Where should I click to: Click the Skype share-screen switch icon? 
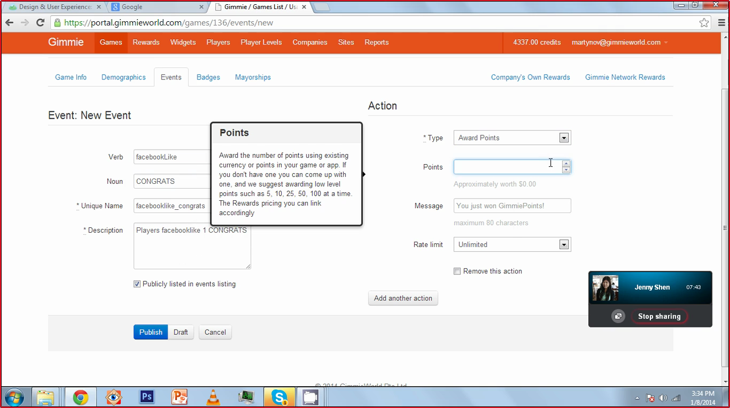pyautogui.click(x=618, y=316)
